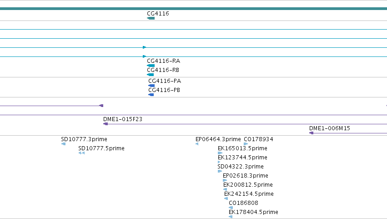Click the DME1-015F23 clone arrowhead
387x219 pixels.
(106, 124)
